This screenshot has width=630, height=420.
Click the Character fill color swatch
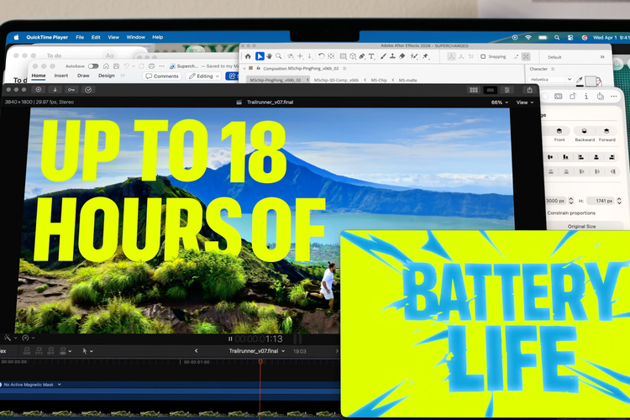591,81
